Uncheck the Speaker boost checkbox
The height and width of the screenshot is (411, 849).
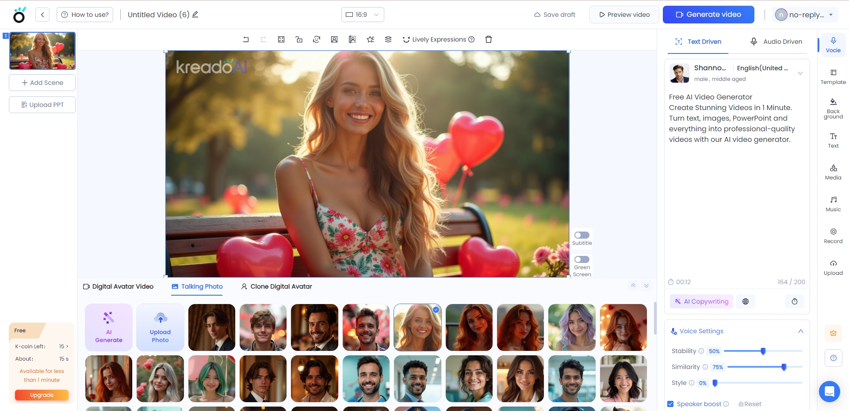670,404
